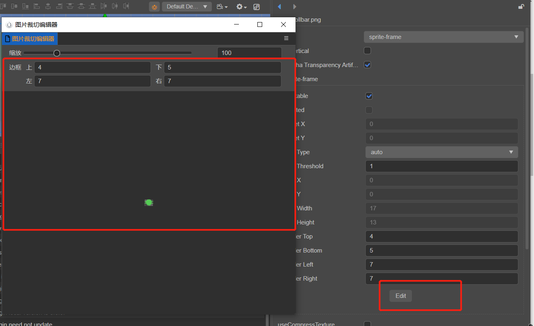Open the Default De... dropdown
The image size is (534, 326).
pos(187,7)
